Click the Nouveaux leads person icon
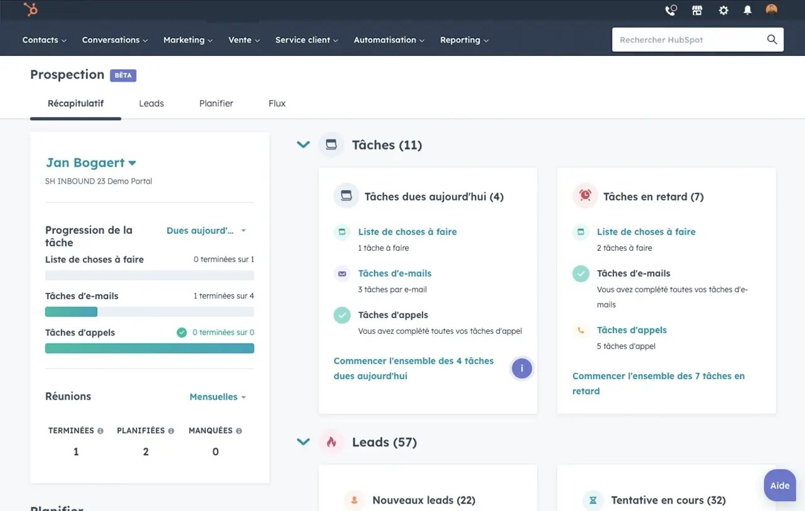Screen dimensions: 805x511 pos(354,500)
